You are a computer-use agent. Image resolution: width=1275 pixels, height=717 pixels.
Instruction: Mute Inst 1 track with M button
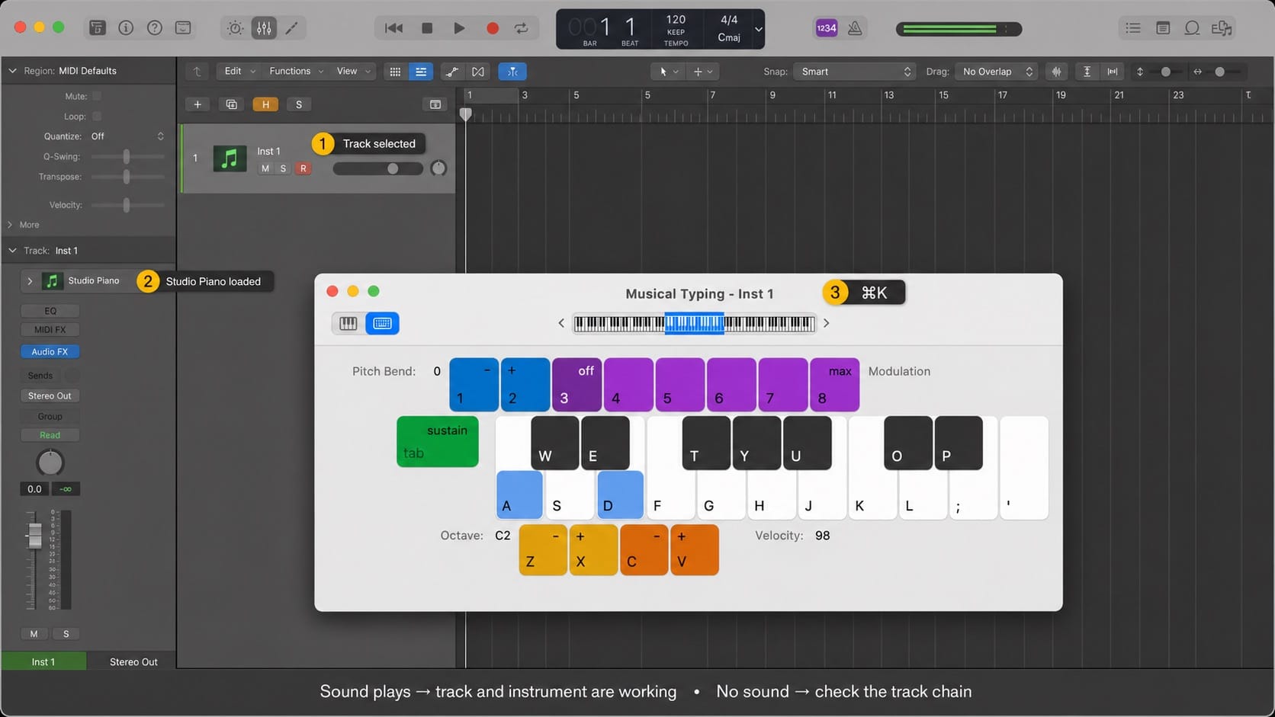click(x=265, y=168)
